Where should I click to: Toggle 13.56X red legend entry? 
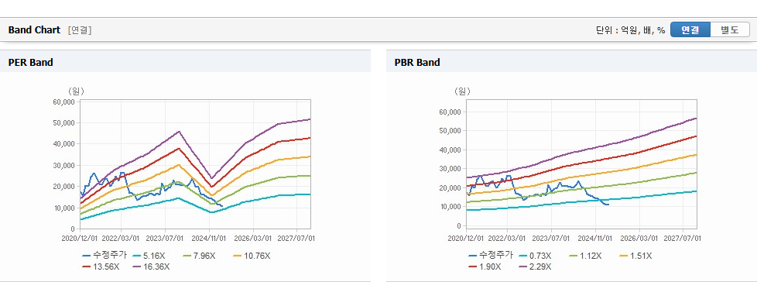coord(101,267)
